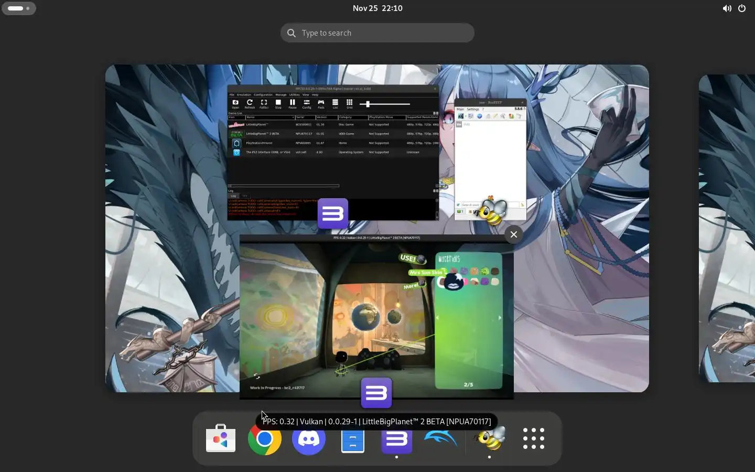Select the BeeBEEP window thumbnail

click(490, 159)
